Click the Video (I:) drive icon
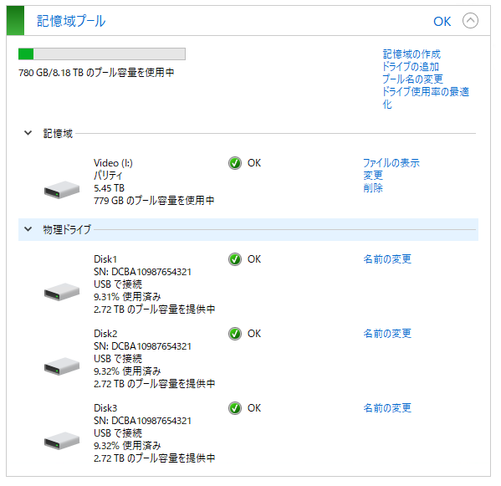 [x=62, y=190]
